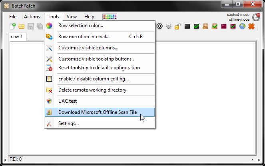Open the File menu

click(13, 17)
